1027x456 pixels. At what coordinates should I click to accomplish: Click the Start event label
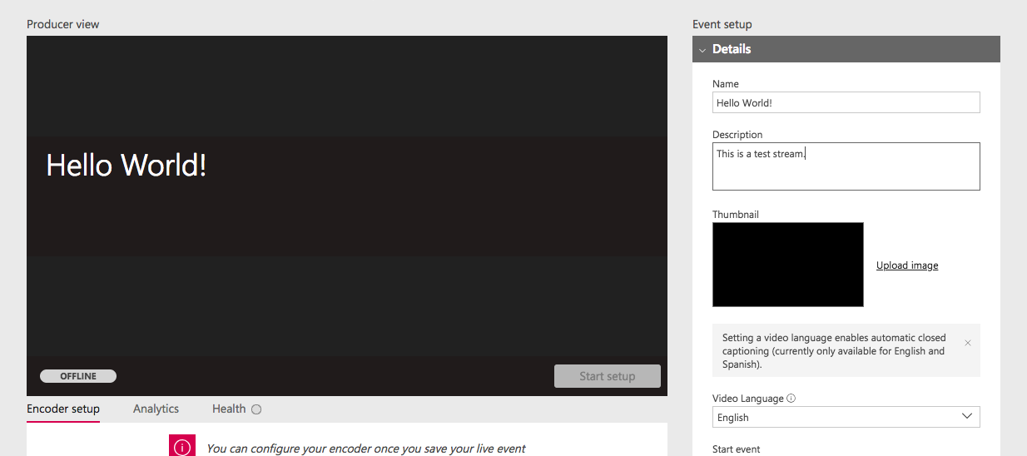[x=737, y=449]
